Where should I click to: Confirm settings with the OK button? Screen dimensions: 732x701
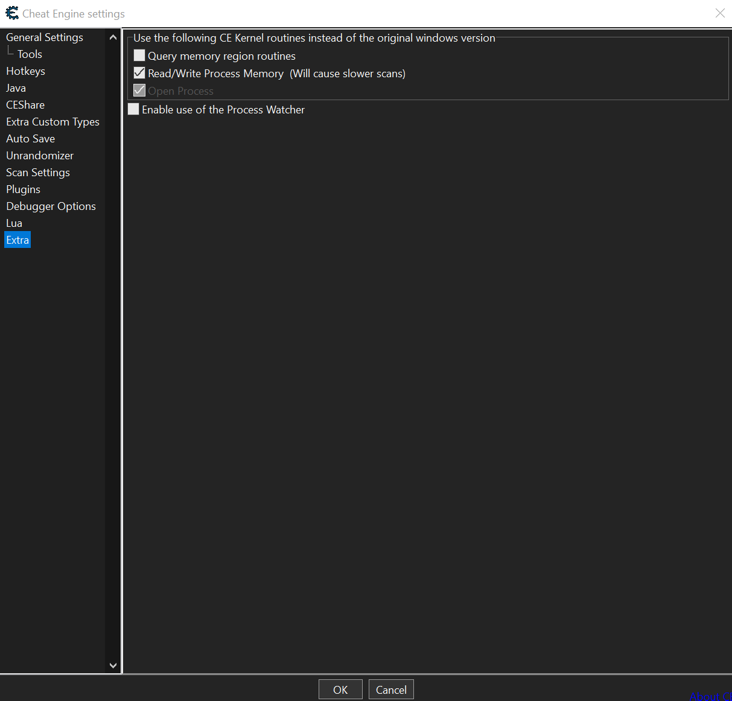[x=340, y=690]
